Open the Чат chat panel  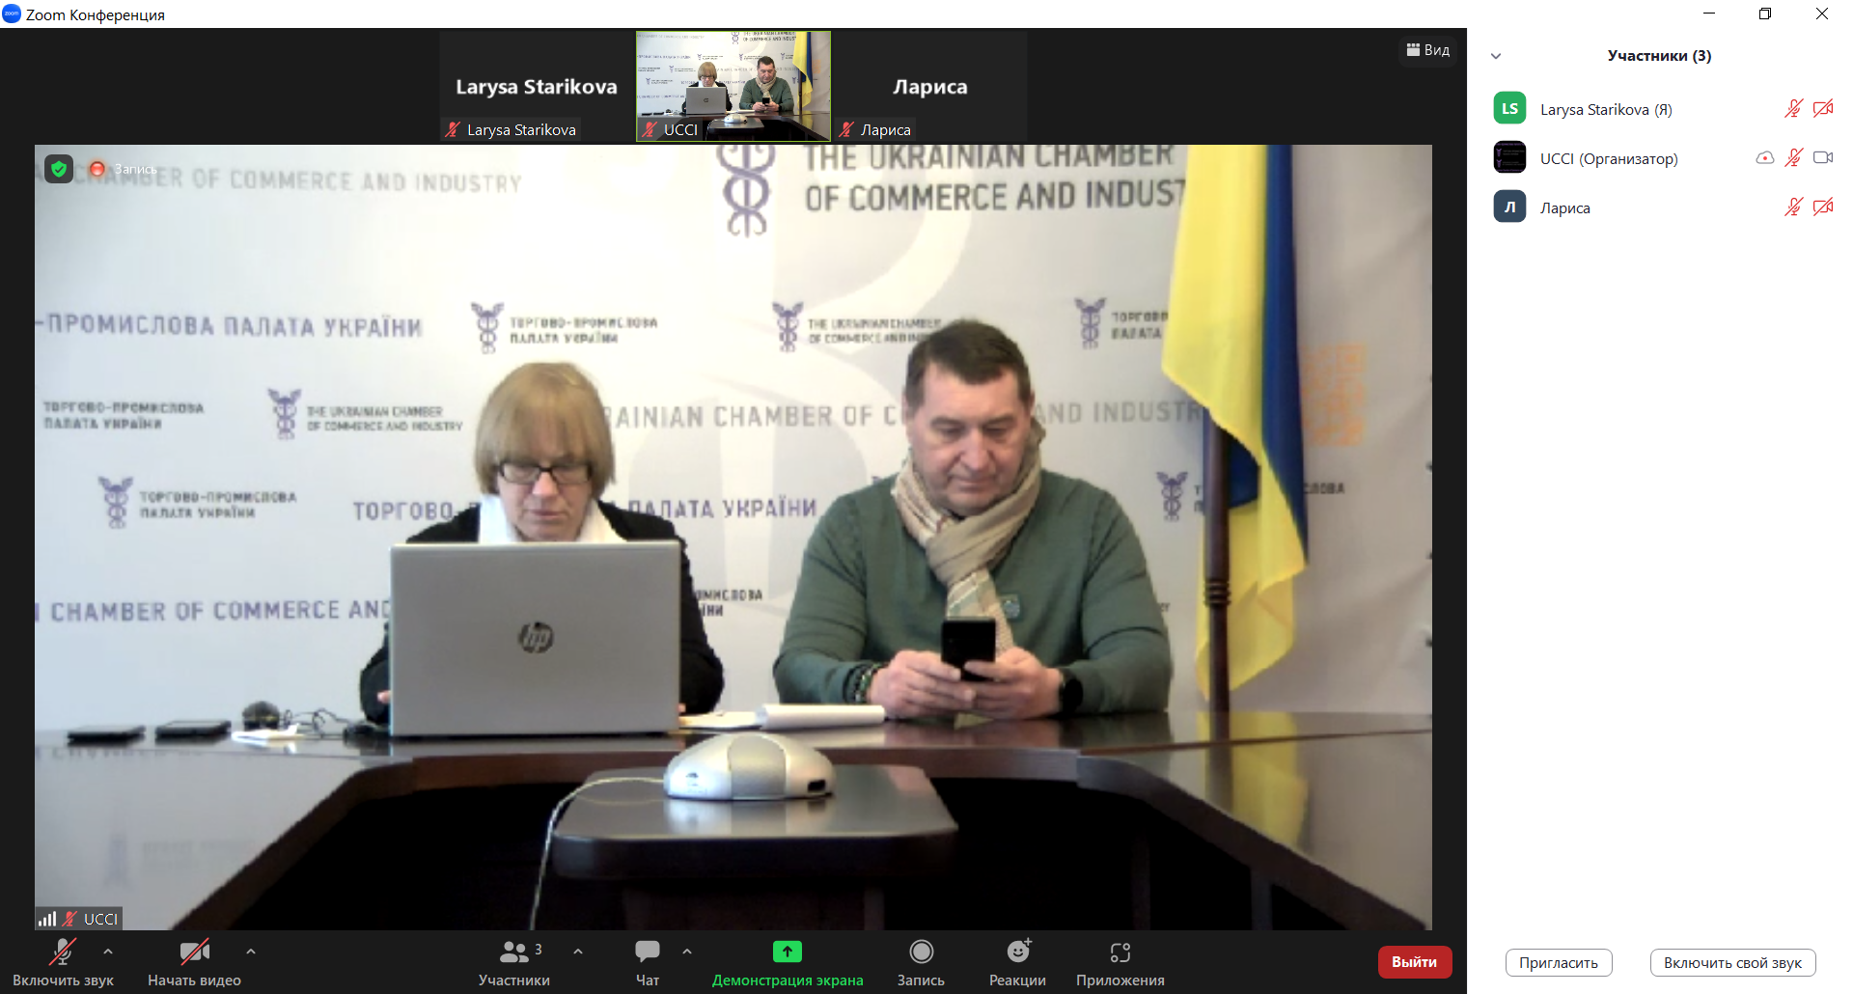pyautogui.click(x=648, y=962)
